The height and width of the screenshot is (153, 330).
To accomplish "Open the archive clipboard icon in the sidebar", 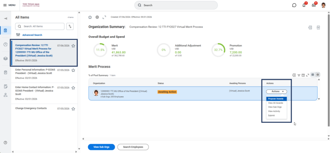I will click(x=5, y=73).
